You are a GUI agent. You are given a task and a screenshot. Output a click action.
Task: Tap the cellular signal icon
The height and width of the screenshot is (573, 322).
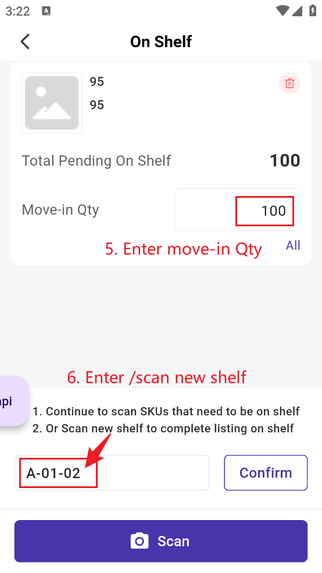(297, 10)
